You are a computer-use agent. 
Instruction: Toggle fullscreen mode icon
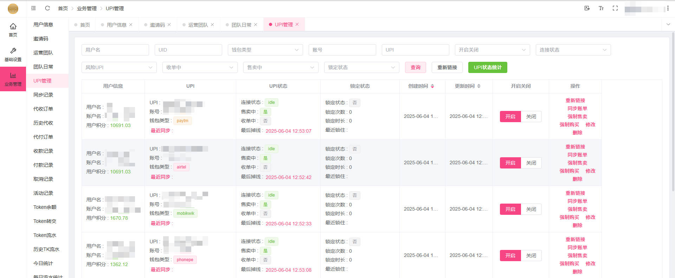point(615,8)
